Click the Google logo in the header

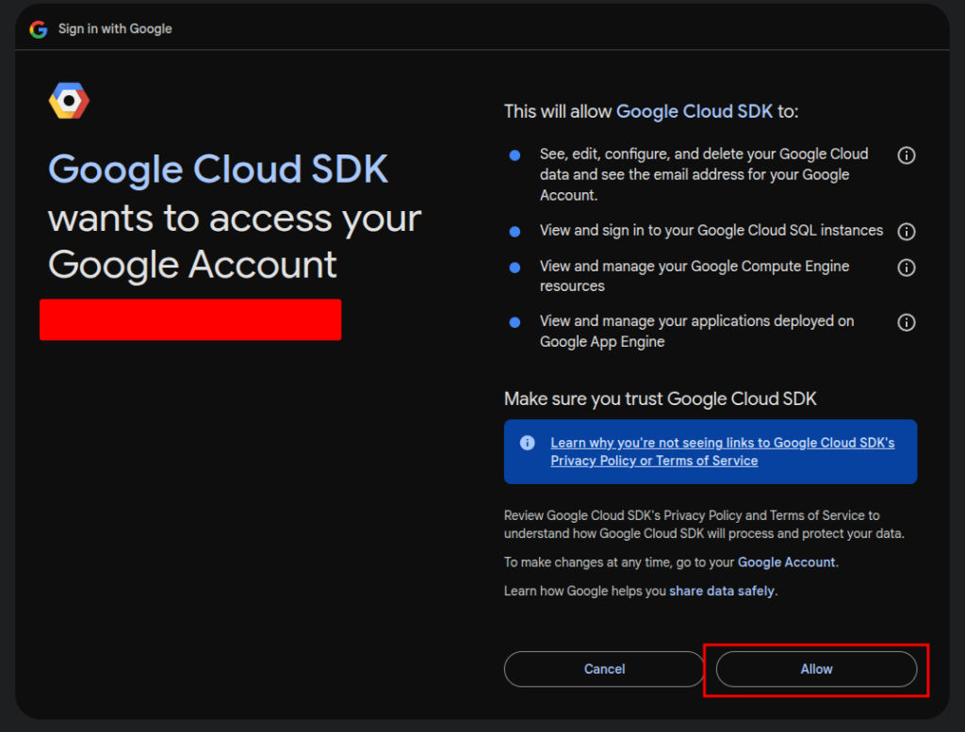pyautogui.click(x=38, y=29)
